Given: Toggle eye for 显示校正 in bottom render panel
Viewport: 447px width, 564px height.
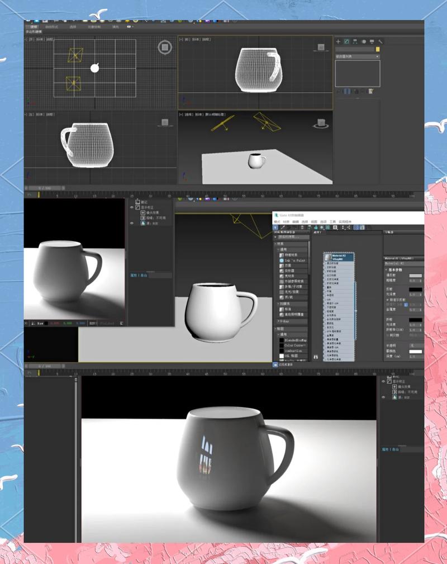Looking at the screenshot, I should [383, 382].
